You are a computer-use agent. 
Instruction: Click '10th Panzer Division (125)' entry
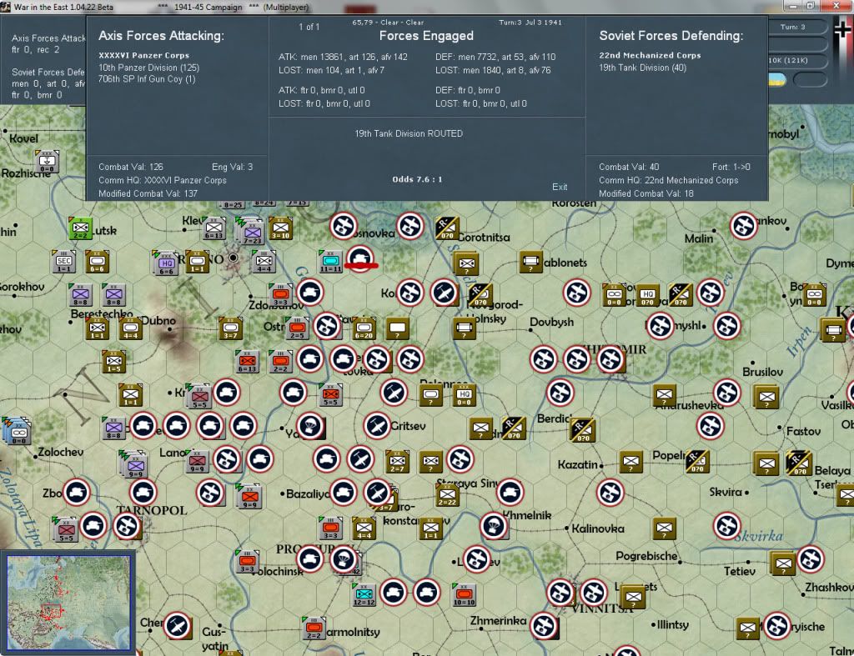tap(148, 68)
